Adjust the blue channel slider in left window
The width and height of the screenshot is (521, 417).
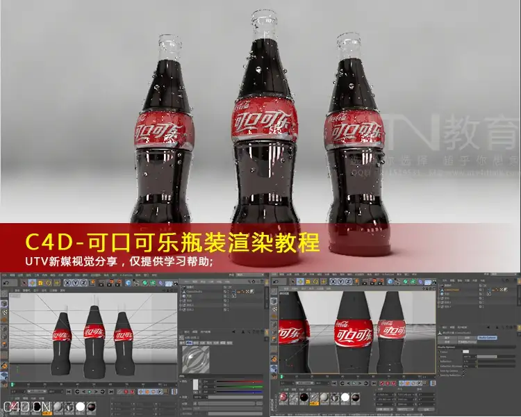239,392
